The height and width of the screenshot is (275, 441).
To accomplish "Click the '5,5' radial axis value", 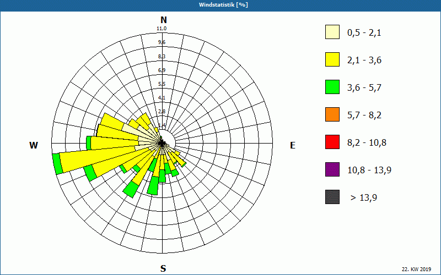I will (x=162, y=84).
